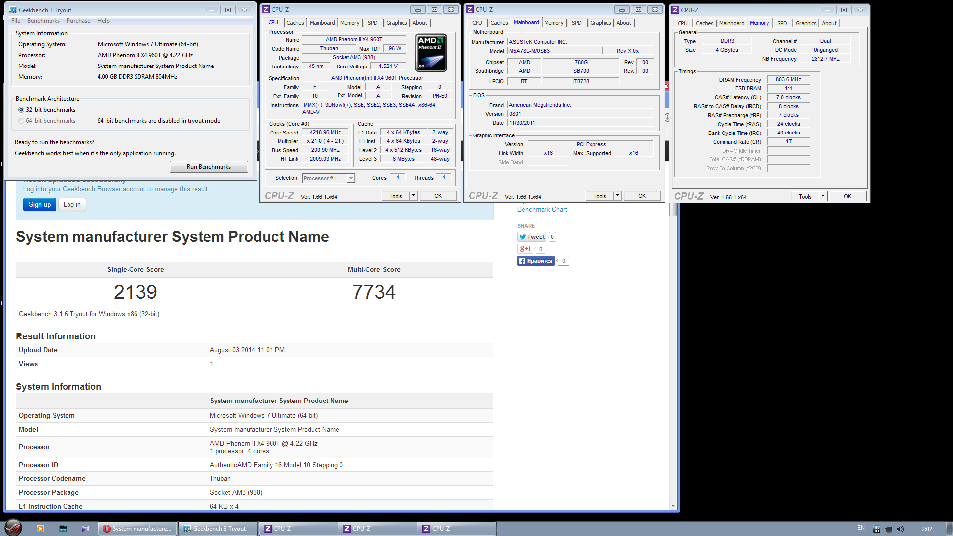Click the BIOS date 11/30/2011 field
Image resolution: width=953 pixels, height=536 pixels.
point(580,123)
